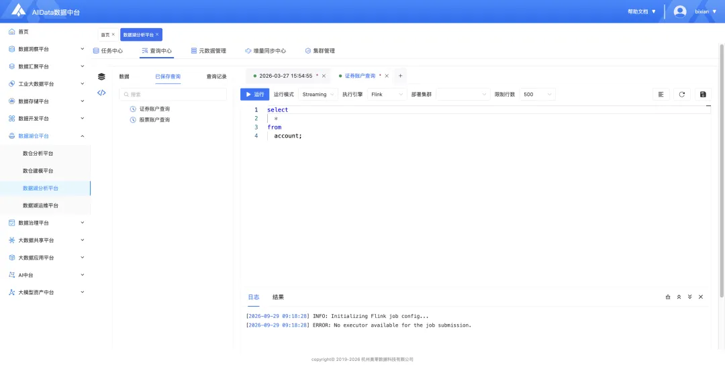Image resolution: width=725 pixels, height=367 pixels.
Task: Switch to the 查询记录 tab
Action: click(216, 76)
